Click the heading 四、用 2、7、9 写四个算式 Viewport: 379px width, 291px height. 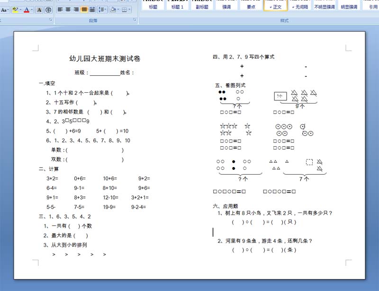click(x=244, y=57)
